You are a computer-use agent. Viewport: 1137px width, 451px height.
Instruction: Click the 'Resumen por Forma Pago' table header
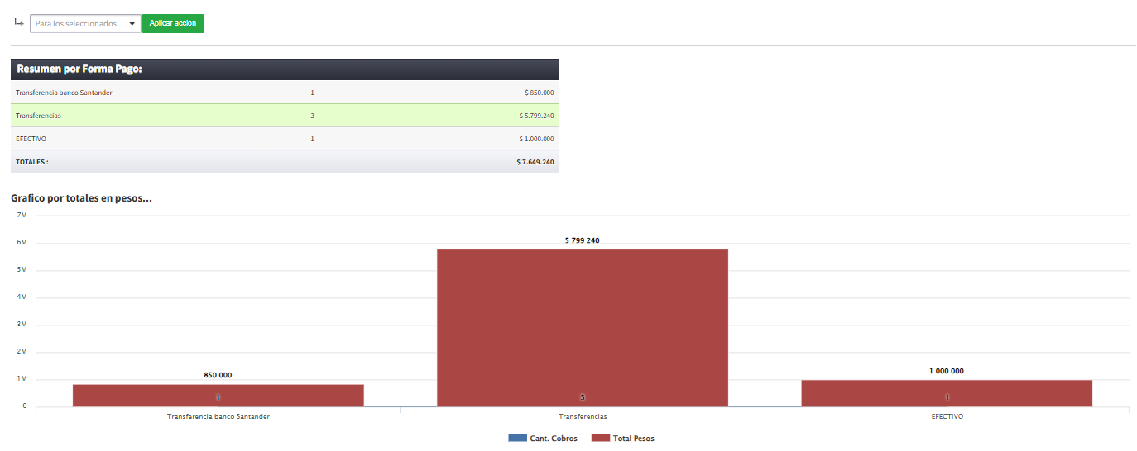tap(79, 69)
